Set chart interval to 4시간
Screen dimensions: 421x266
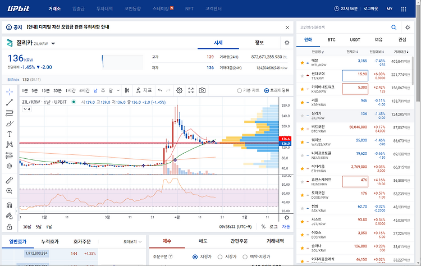[84, 91]
